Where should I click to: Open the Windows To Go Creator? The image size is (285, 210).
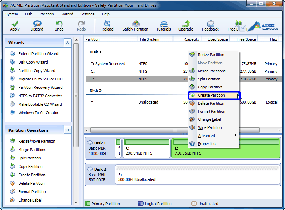(x=34, y=113)
